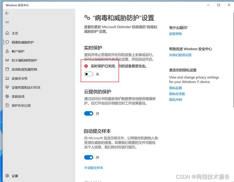Click the heart icon for 设备性能和运行状况

[7, 87]
